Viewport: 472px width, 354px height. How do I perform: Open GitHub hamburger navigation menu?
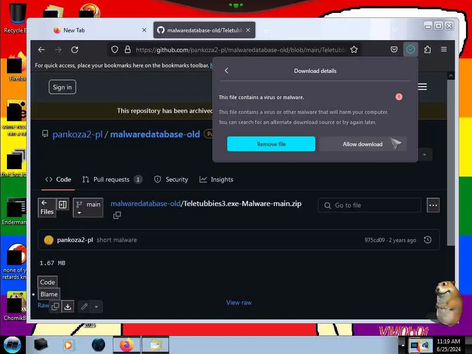click(422, 87)
